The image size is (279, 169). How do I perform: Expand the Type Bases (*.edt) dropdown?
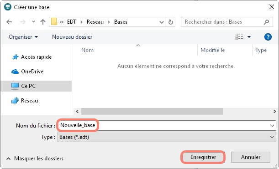point(272,137)
